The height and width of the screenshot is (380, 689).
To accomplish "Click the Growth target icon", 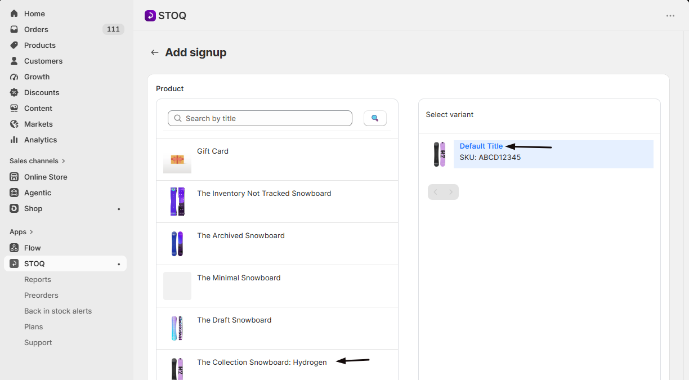I will pos(14,77).
